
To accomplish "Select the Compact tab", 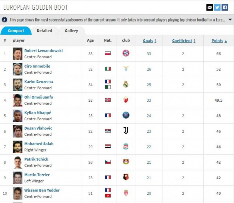I will [16, 31].
